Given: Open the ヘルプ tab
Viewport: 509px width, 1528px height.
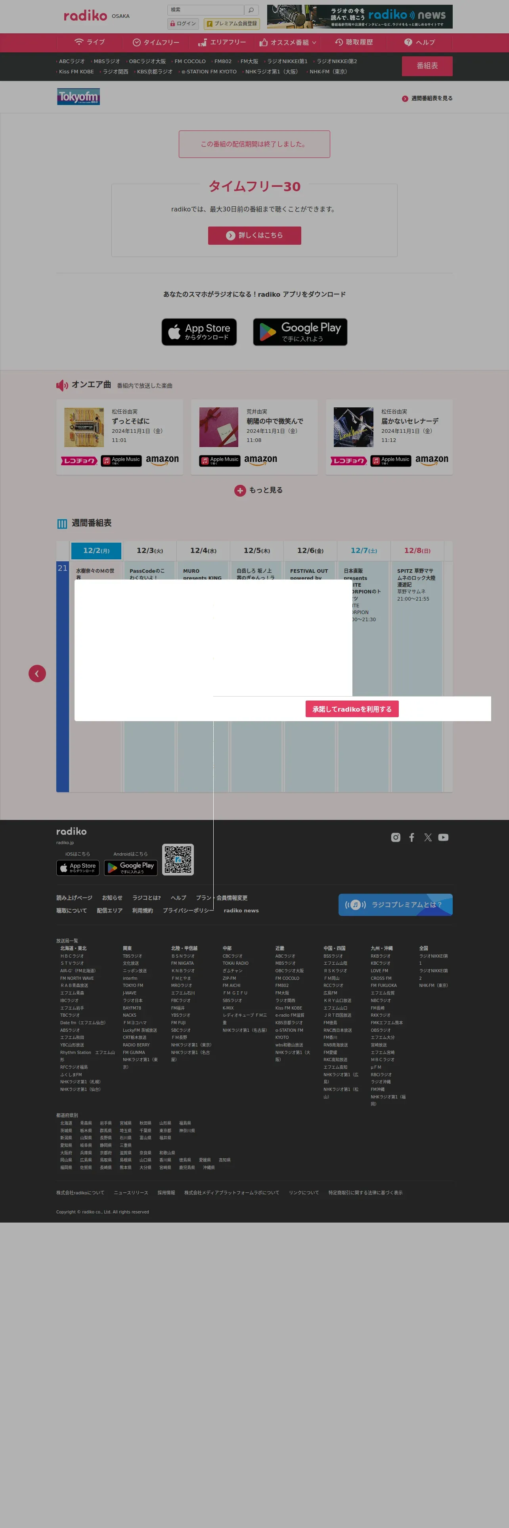Looking at the screenshot, I should pyautogui.click(x=419, y=42).
